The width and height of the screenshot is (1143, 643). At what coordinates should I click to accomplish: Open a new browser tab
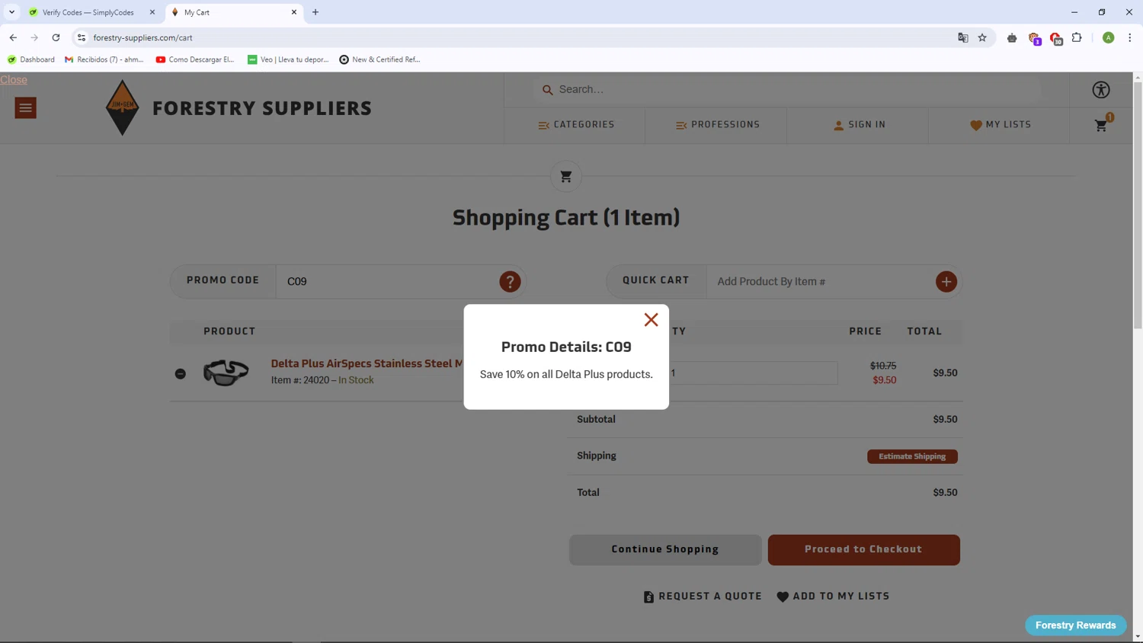coord(315,12)
